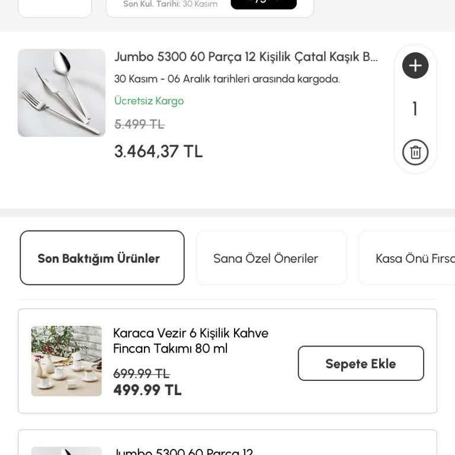Screen dimensions: 455x455
Task: Open the bottom Jumbo 5300 recently viewed item
Action: coord(183,451)
